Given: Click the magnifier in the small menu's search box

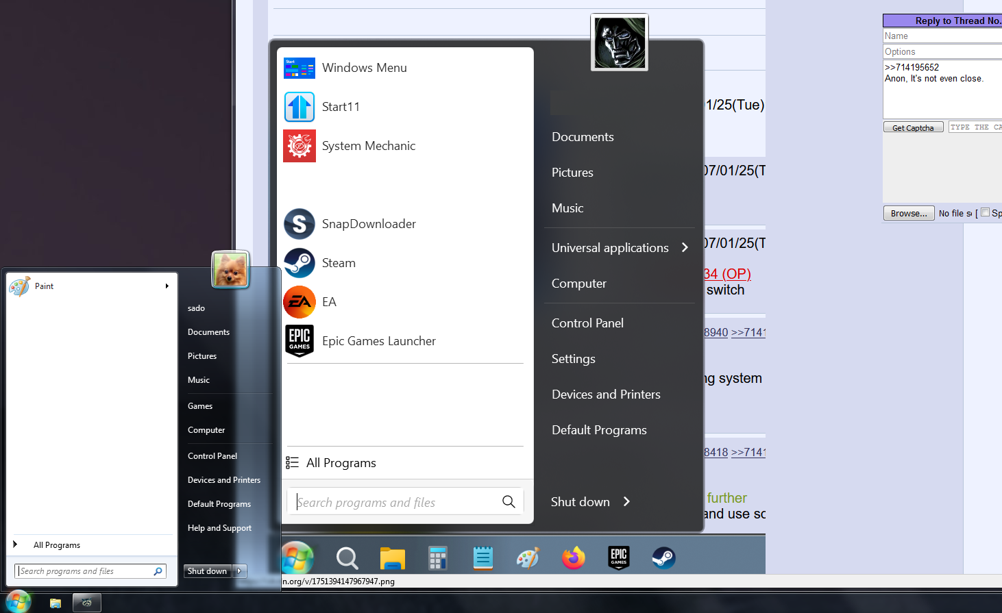Looking at the screenshot, I should point(158,571).
